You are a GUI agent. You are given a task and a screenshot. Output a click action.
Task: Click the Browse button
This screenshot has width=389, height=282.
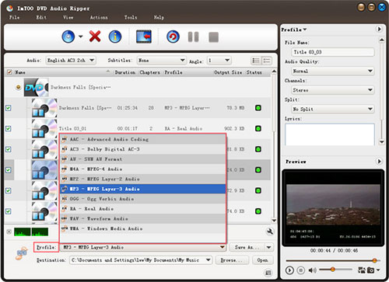pyautogui.click(x=232, y=260)
